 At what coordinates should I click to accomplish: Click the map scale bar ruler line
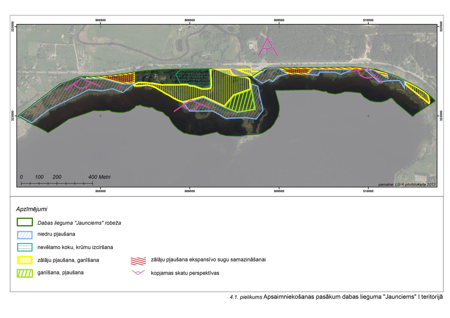click(x=57, y=183)
